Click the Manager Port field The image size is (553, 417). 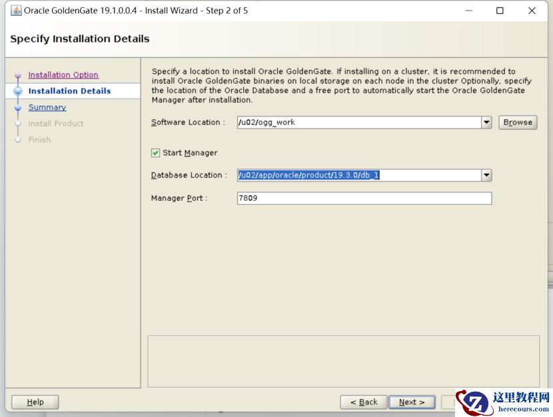(x=364, y=198)
